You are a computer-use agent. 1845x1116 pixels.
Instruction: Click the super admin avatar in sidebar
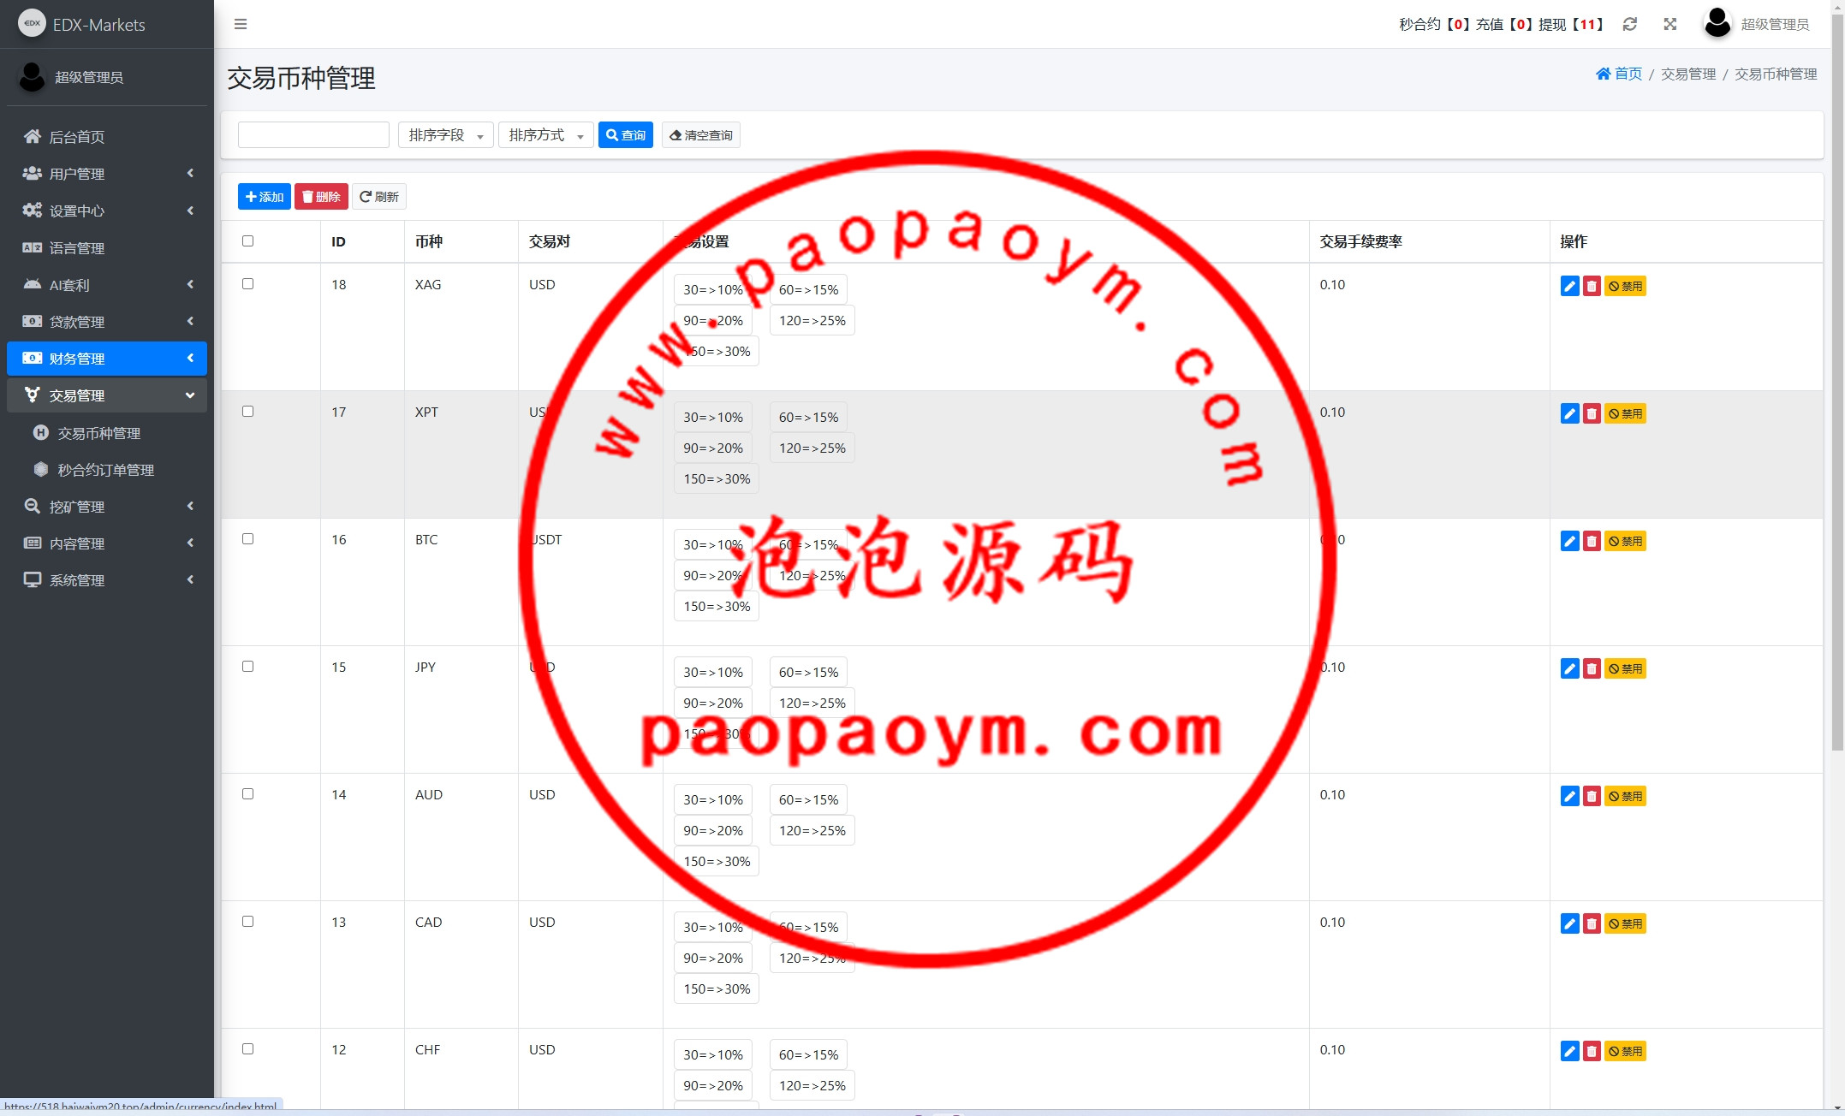point(32,77)
